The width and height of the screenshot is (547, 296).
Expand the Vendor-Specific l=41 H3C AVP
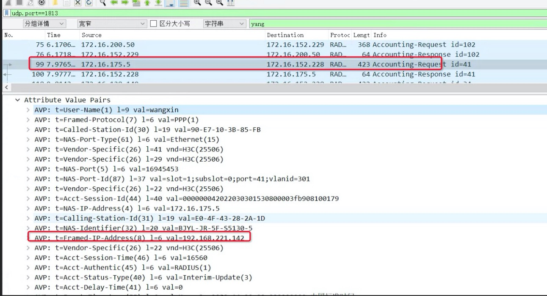(x=28, y=149)
